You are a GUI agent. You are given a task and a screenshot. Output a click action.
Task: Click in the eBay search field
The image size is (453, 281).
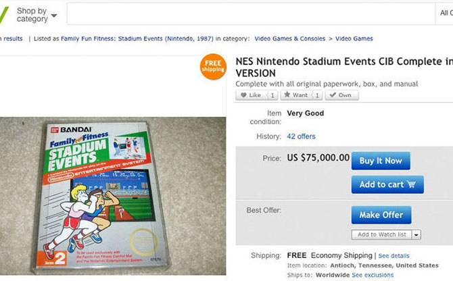[251, 14]
